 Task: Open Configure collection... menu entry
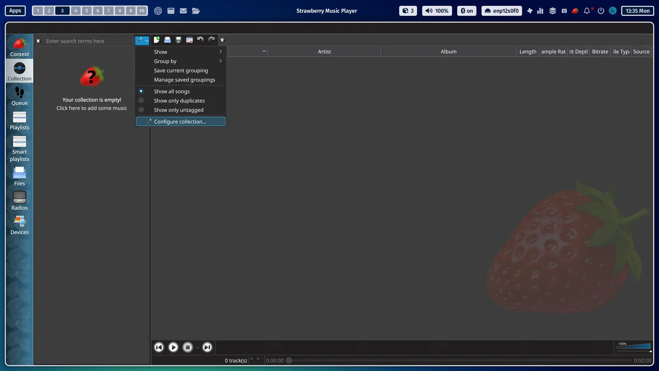click(181, 122)
